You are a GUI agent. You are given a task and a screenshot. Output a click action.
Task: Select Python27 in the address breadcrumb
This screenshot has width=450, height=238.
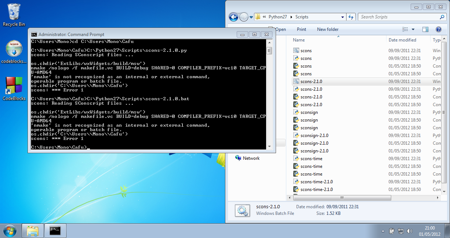click(x=277, y=17)
